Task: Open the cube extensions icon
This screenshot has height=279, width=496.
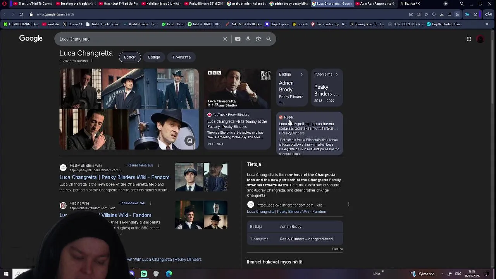Action: click(475, 14)
